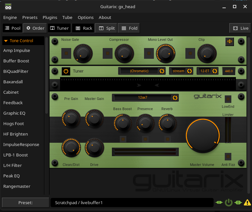Select Graphic EQ in plugin list
Image resolution: width=252 pixels, height=212 pixels.
pos(23,113)
